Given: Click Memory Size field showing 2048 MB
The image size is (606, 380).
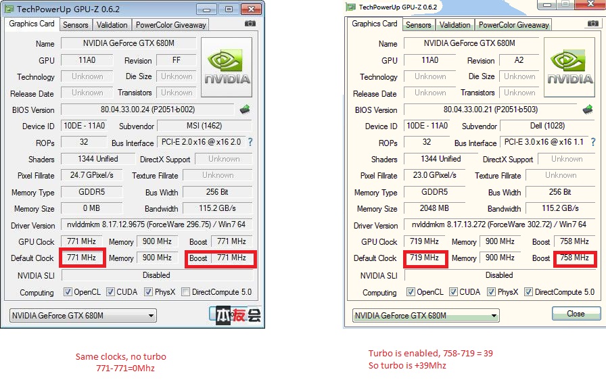Looking at the screenshot, I should pyautogui.click(x=434, y=208).
